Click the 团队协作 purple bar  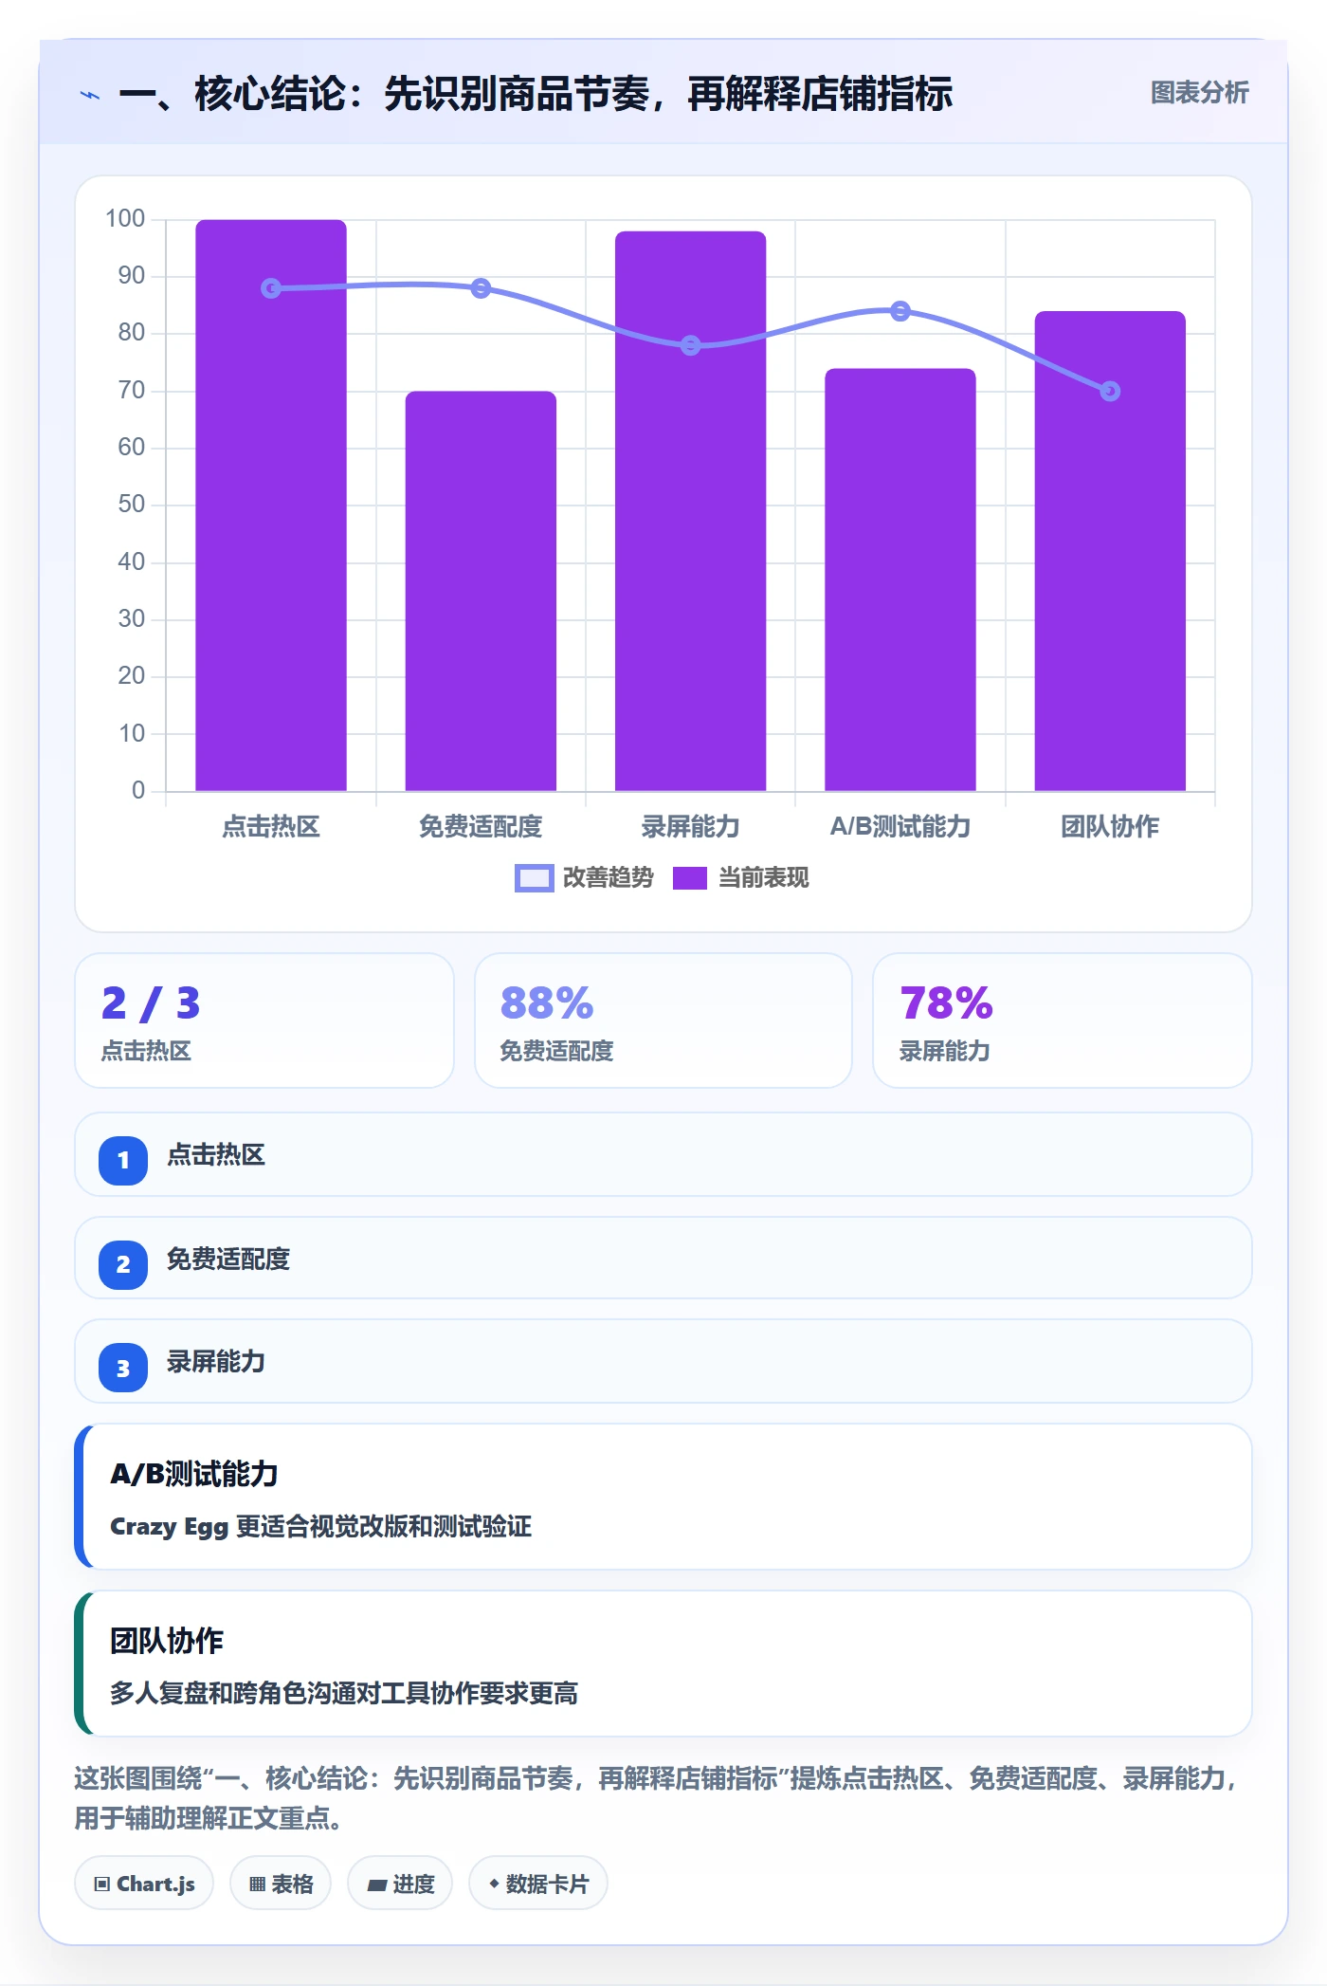[1110, 551]
